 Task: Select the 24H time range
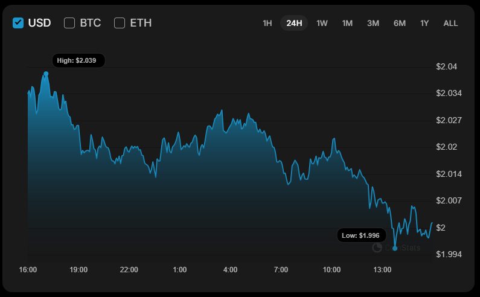294,23
